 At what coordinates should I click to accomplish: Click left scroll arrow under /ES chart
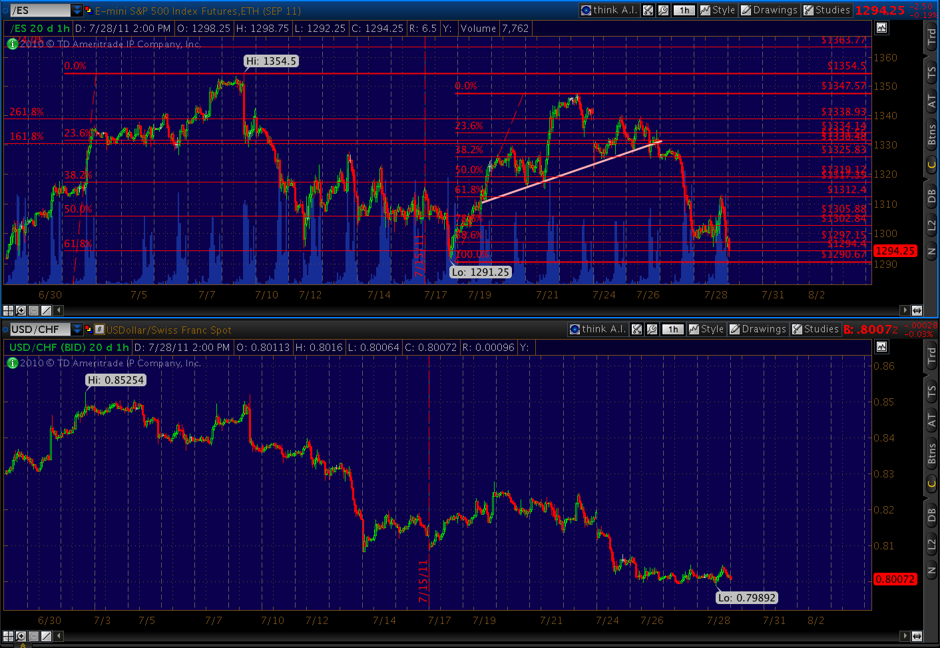(59, 310)
